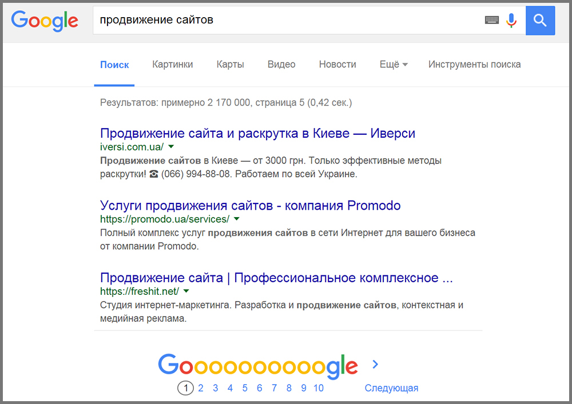572x404 pixels.
Task: Expand the promodo.ua result dropdown arrow
Action: 236,219
